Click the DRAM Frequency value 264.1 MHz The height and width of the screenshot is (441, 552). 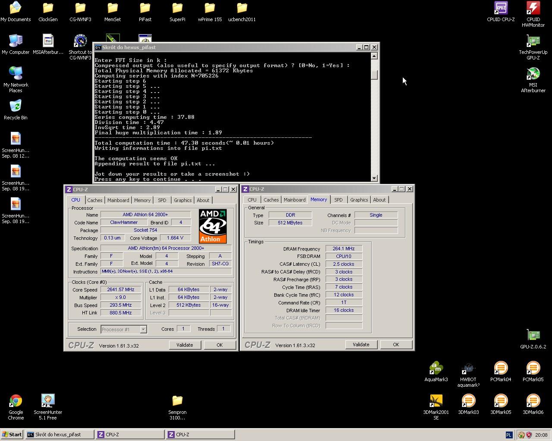[x=344, y=248]
